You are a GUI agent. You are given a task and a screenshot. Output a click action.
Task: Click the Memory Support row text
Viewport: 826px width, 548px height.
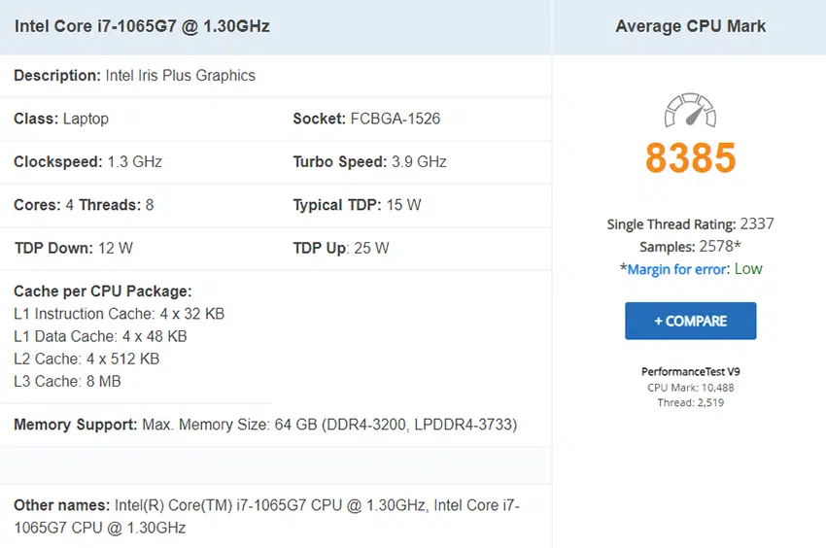265,425
